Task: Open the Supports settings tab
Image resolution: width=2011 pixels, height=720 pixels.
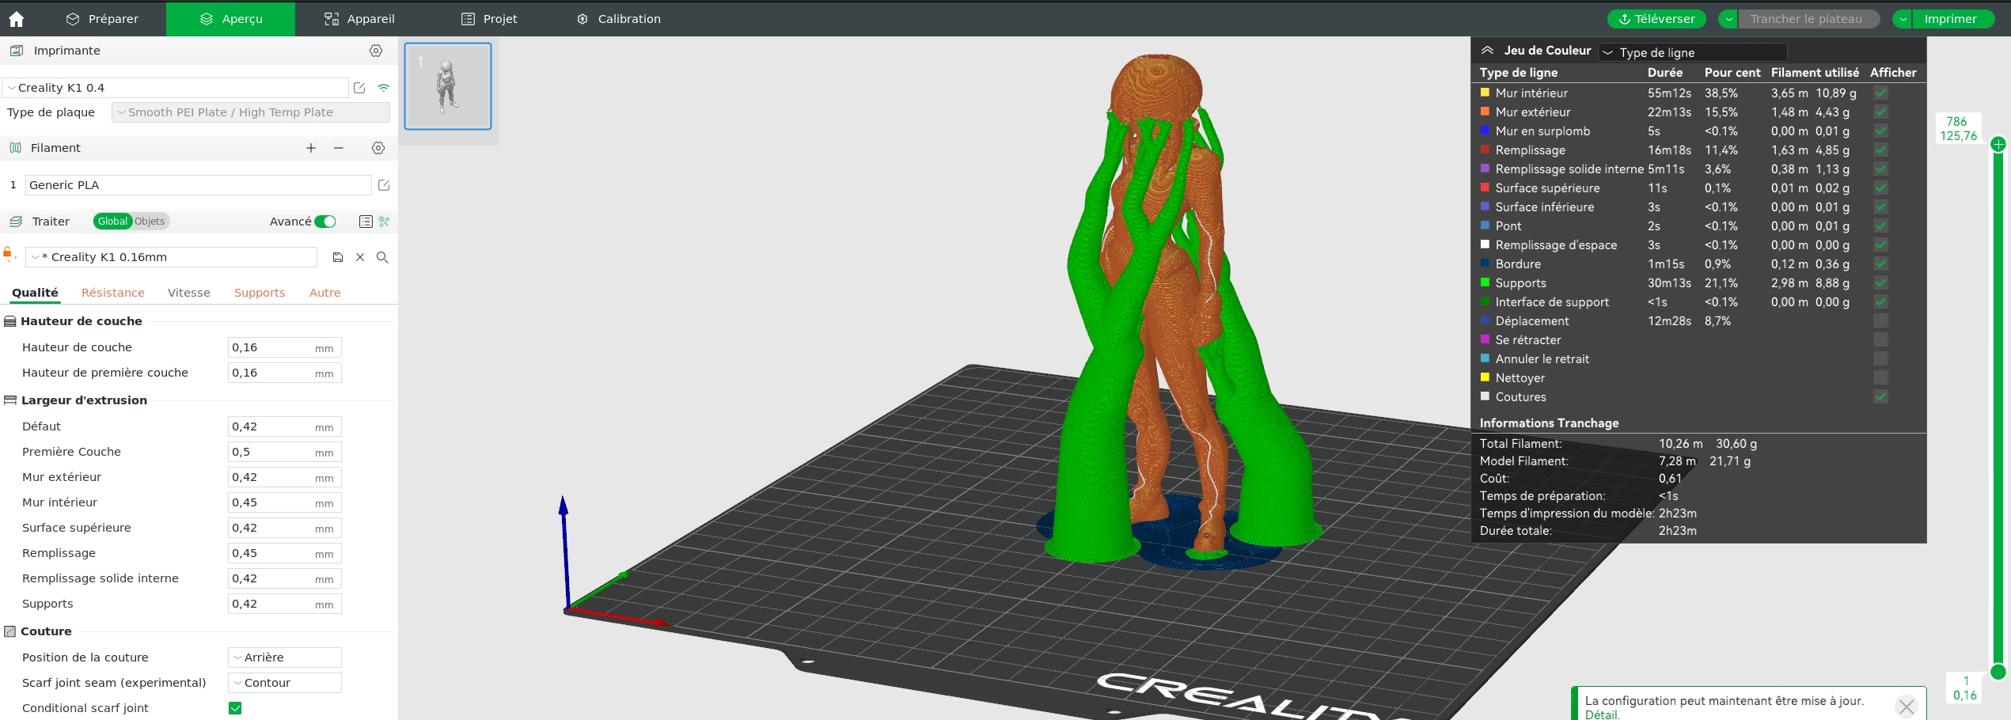Action: 259,293
